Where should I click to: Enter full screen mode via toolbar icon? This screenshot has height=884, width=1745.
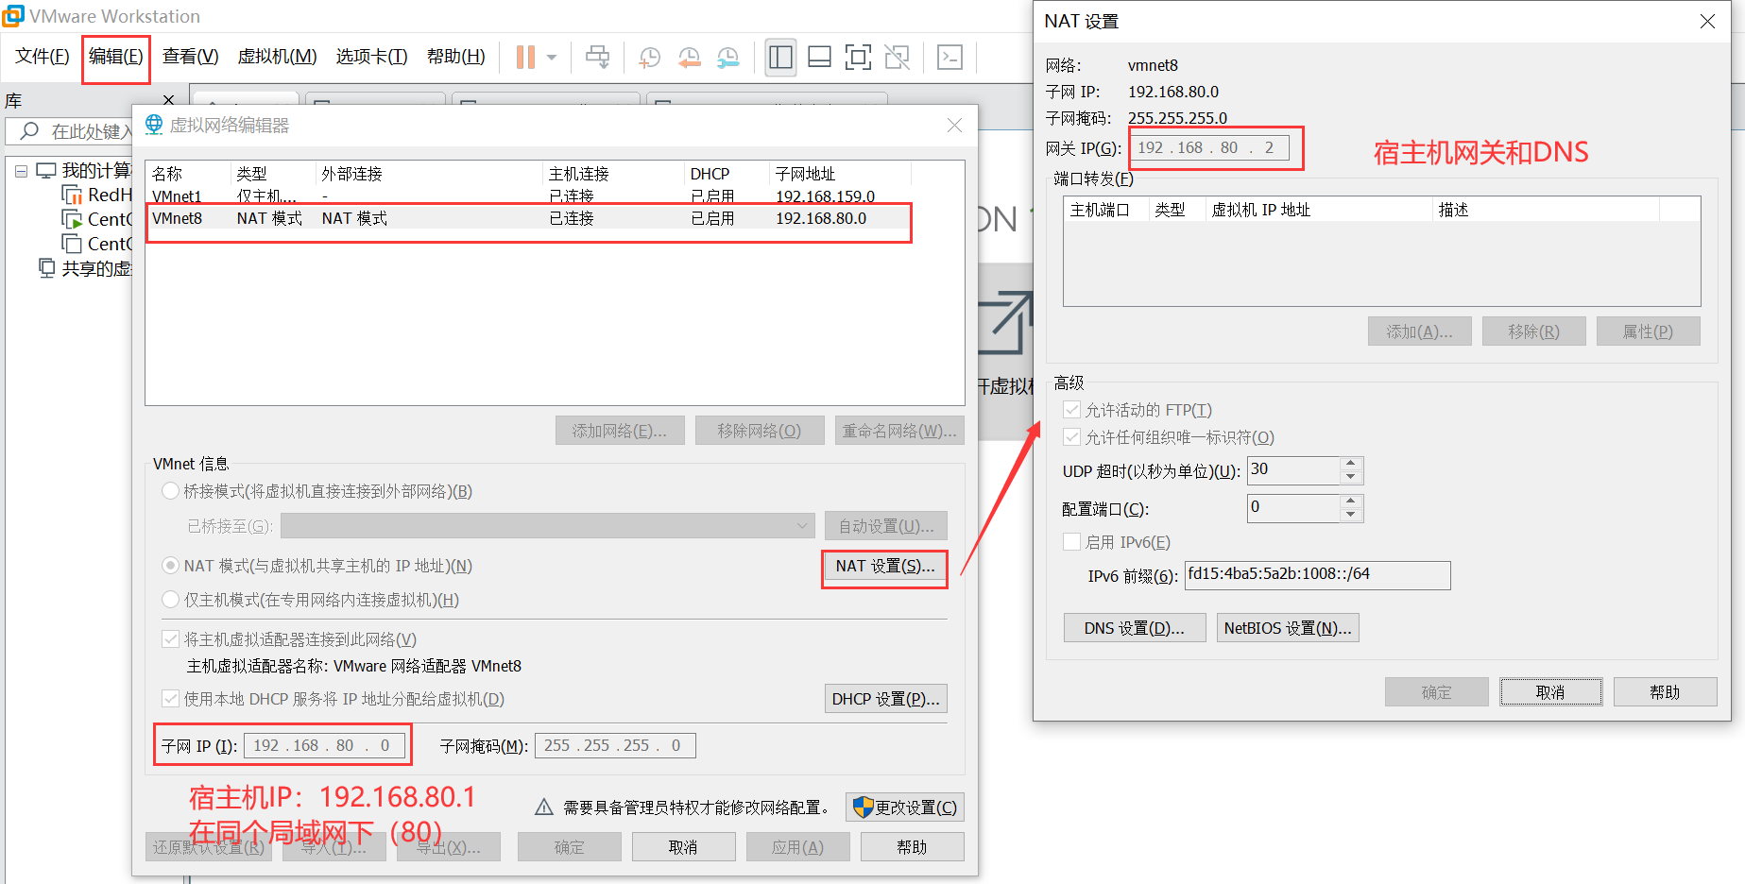858,58
